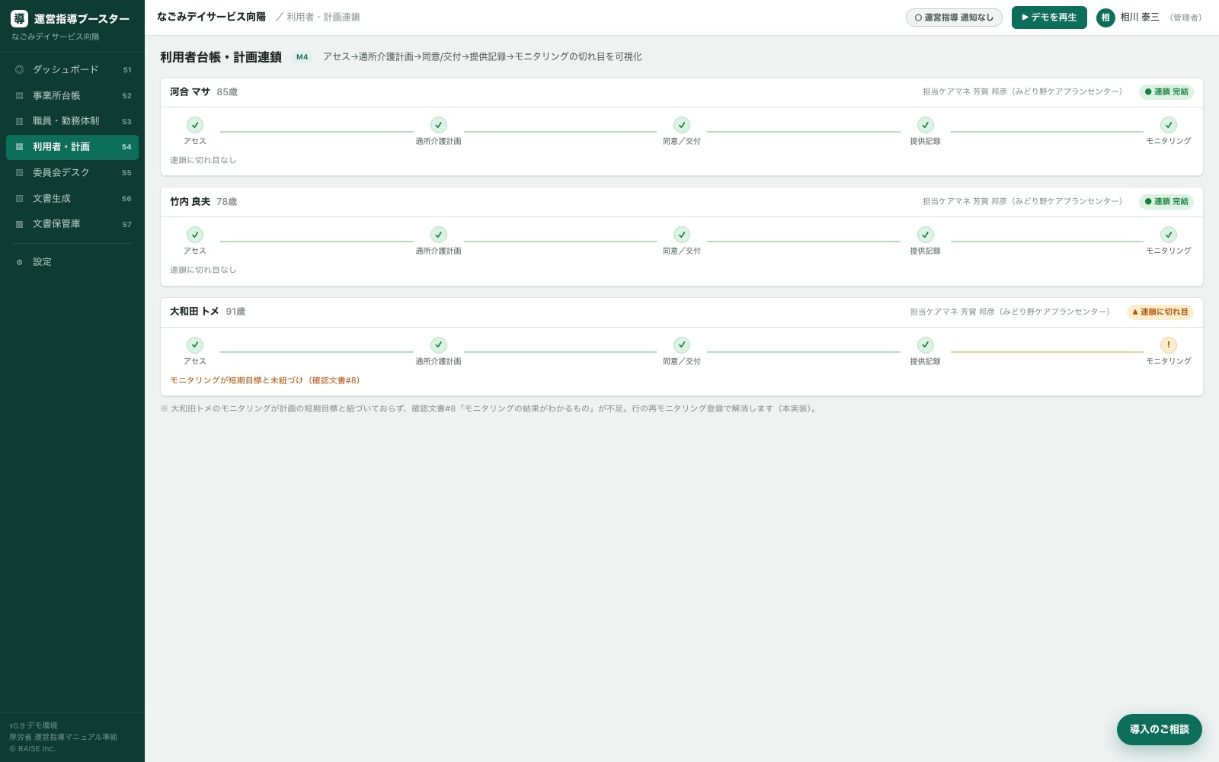Click 竹内 良夫's モニタリング check icon
Screen dimensions: 1219x762
pos(1169,235)
